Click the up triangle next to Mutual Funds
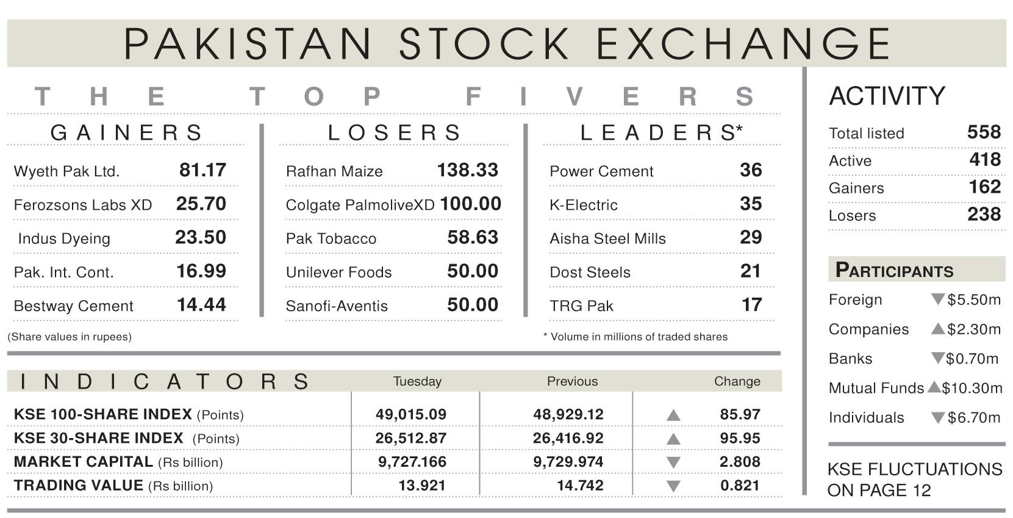 point(934,387)
